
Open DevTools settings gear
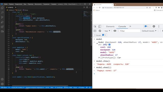pos(154,26)
